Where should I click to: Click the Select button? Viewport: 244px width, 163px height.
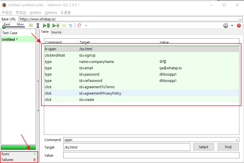coord(204,147)
